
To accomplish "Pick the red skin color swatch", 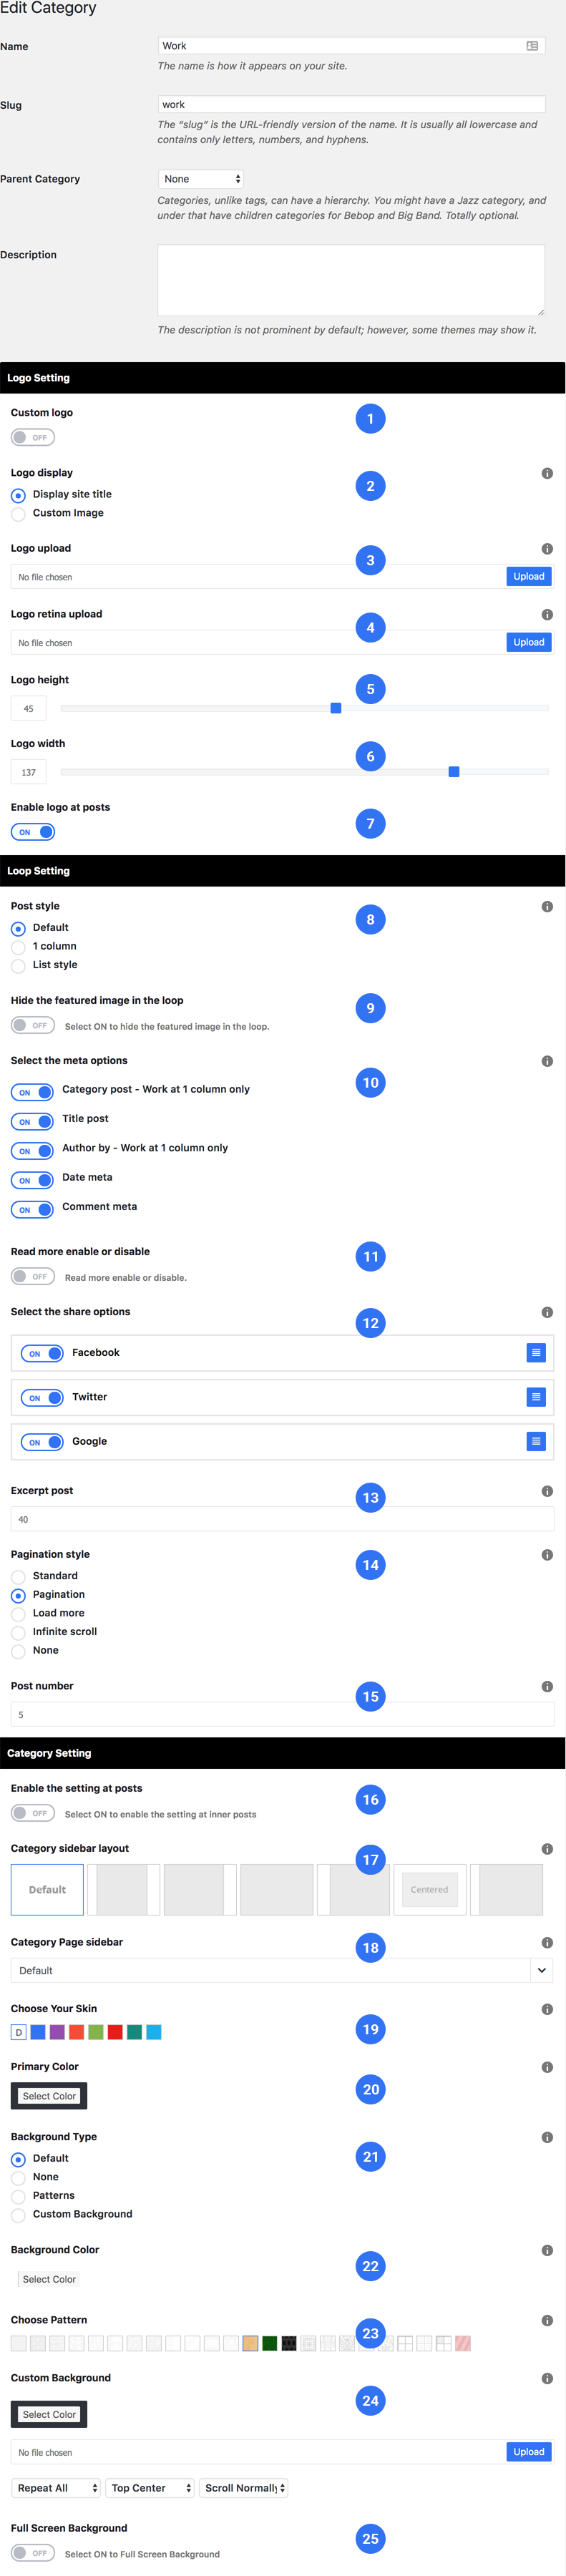I will point(115,2032).
